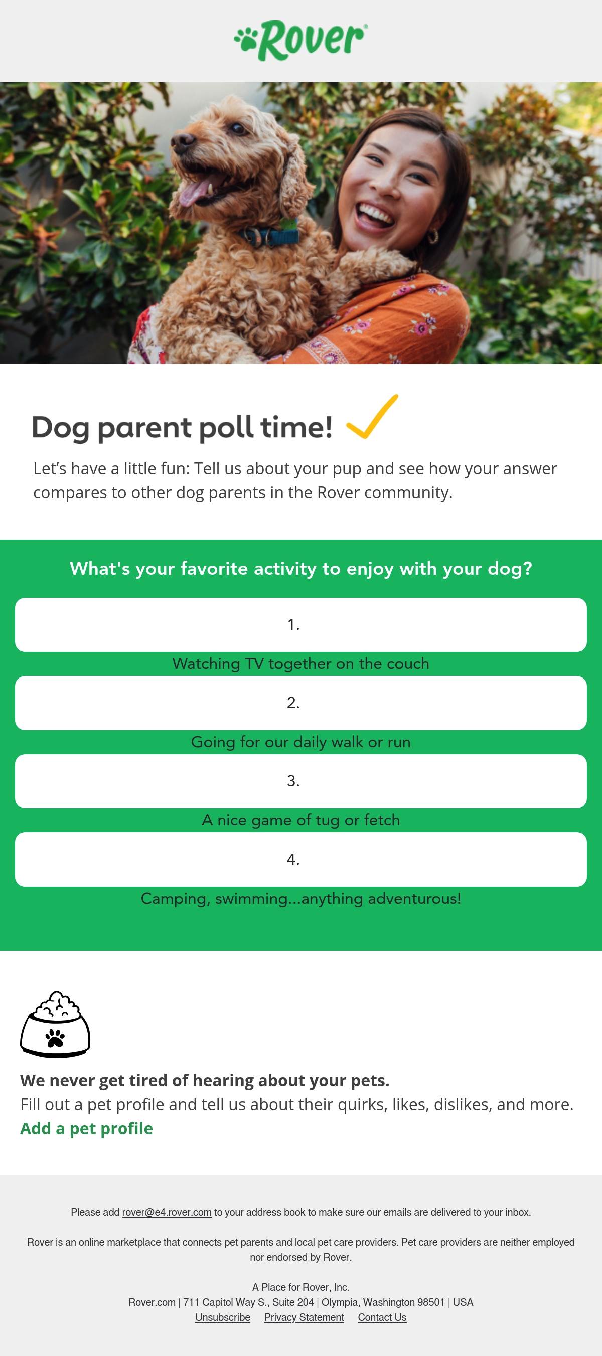Click the Rover logo at top
Viewport: 602px width, 1356px height.
300,41
